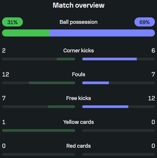Image resolution: width=157 pixels, height=158 pixels.
Task: Click the green Fouls bar
Action: pos(52,83)
